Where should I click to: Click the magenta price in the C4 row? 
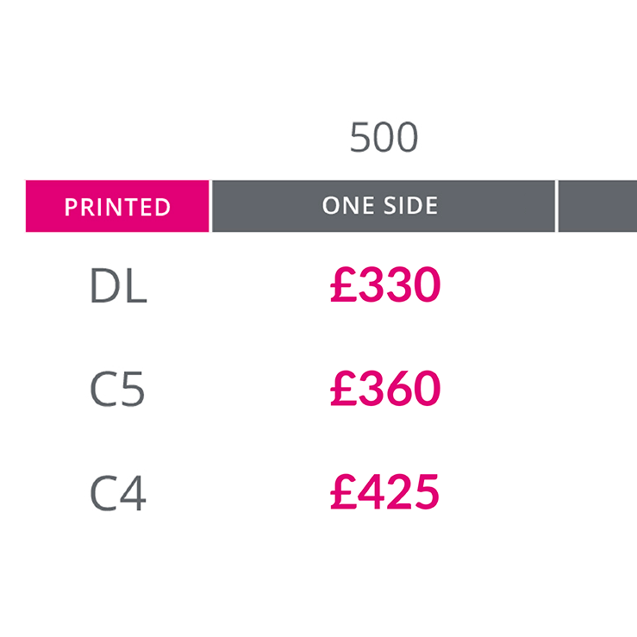(x=384, y=492)
